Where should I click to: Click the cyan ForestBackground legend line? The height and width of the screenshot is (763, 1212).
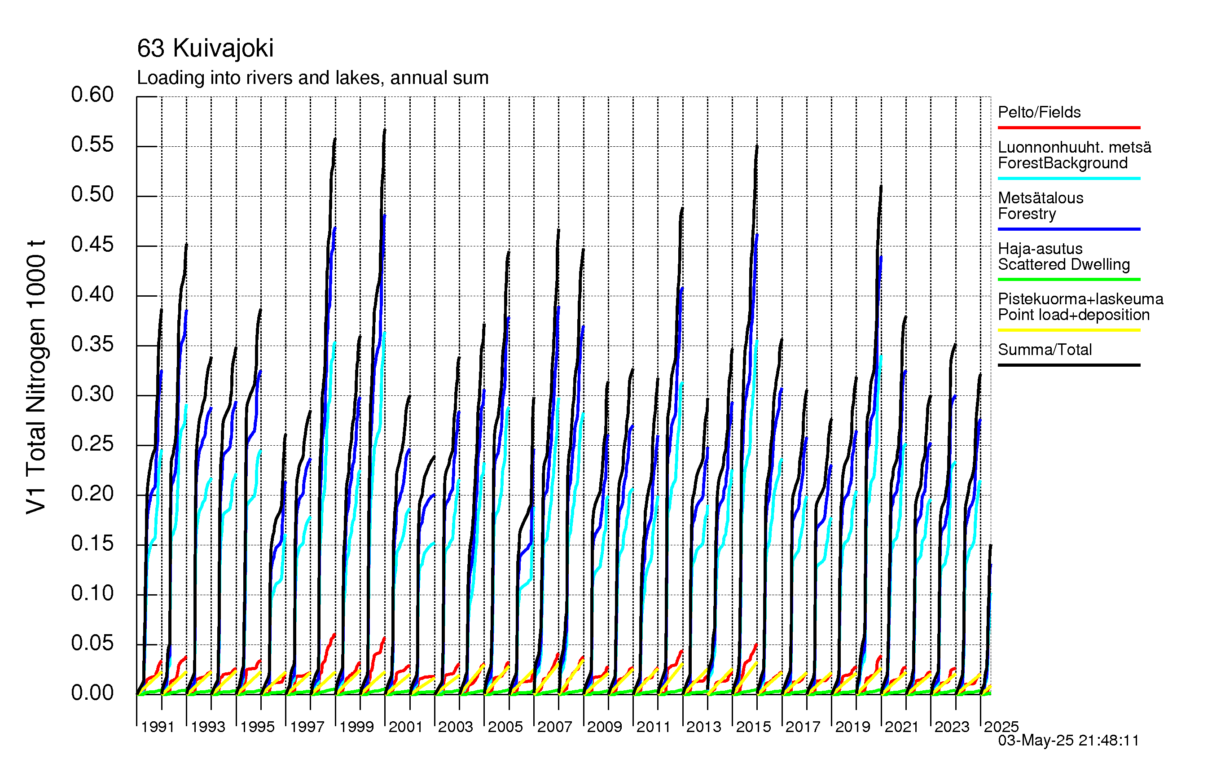[1069, 178]
